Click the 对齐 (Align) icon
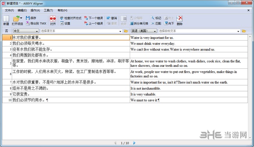 [x=53, y=20]
